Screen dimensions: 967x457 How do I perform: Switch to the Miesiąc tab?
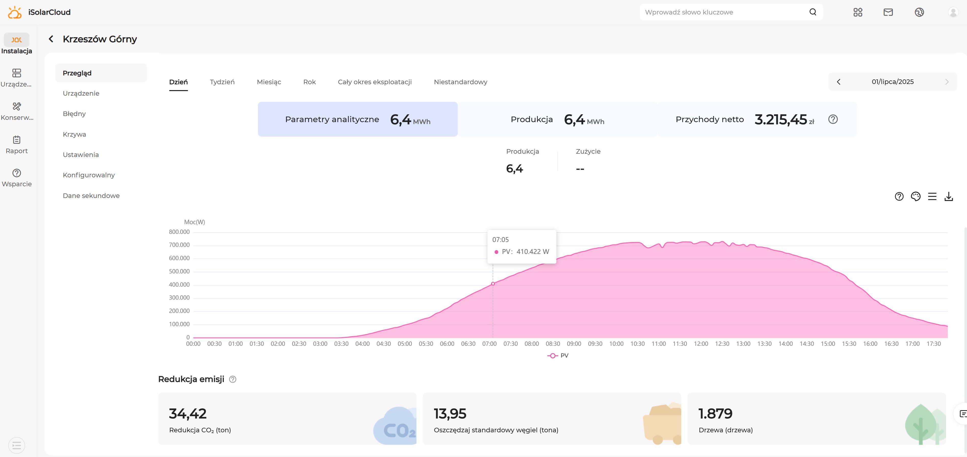coord(269,82)
